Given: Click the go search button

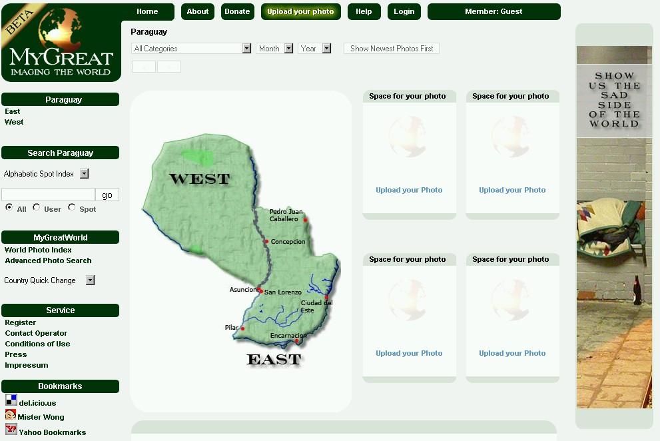Looking at the screenshot, I should pos(107,195).
